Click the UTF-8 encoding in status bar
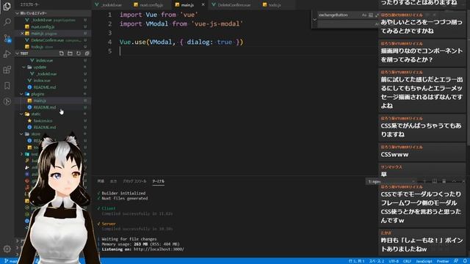470x264 pixels. 394,261
